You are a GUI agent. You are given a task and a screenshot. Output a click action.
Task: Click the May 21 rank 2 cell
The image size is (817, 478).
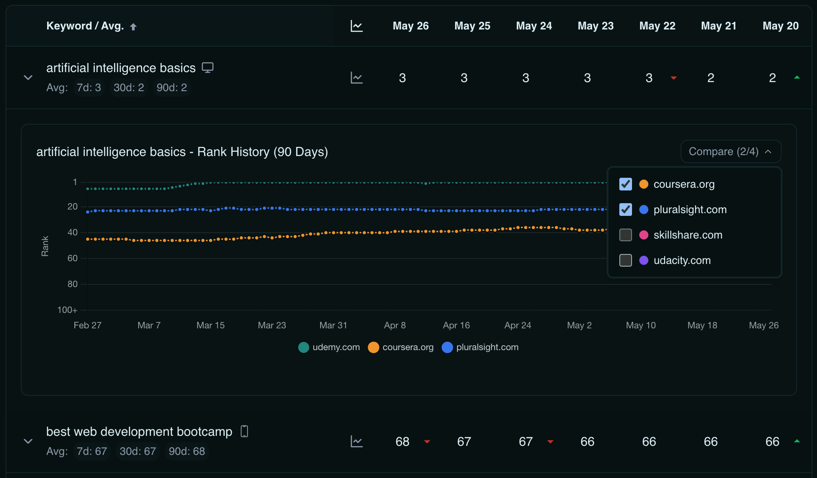click(x=711, y=78)
